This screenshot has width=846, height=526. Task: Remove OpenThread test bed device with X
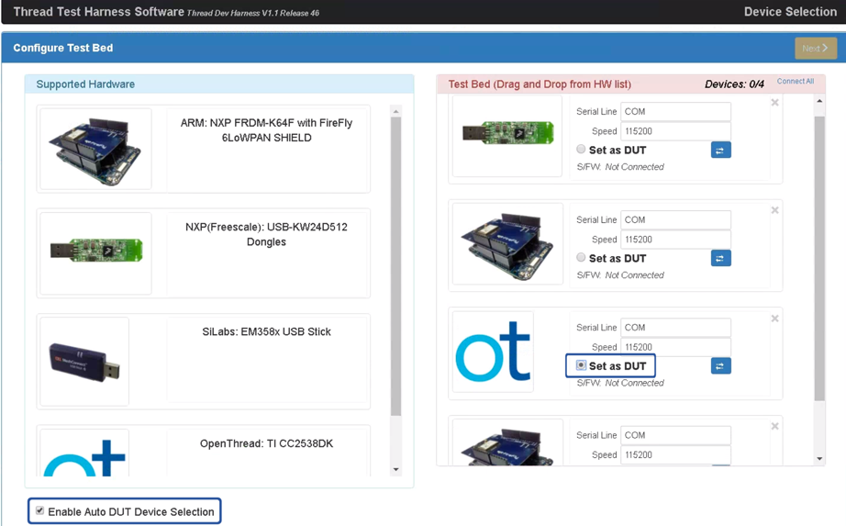(x=775, y=319)
